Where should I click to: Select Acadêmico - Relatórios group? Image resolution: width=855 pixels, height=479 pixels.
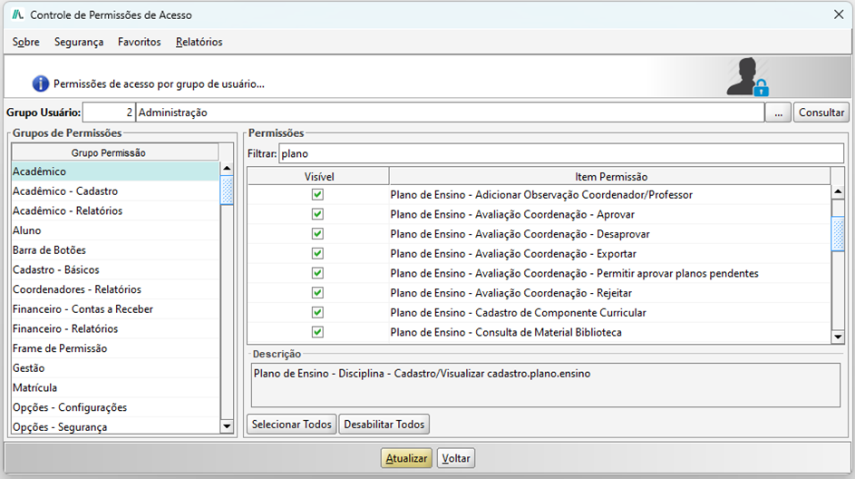click(x=115, y=210)
